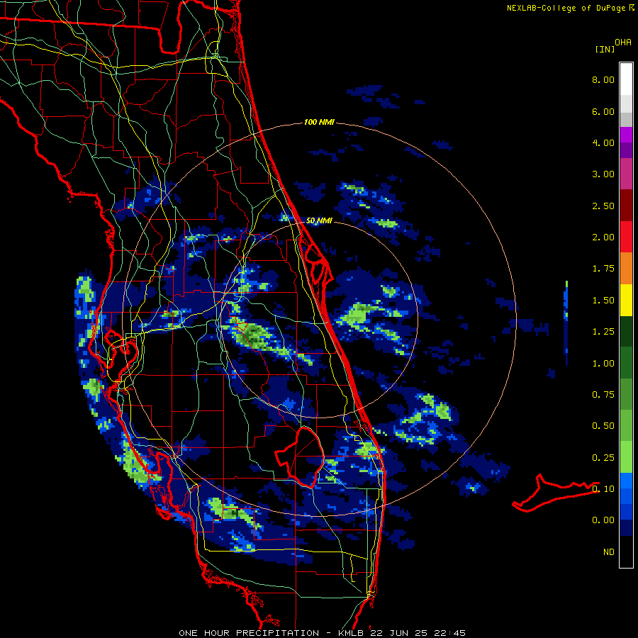Select the darkest green 1.25 color swatch
638x638 pixels.
point(626,332)
